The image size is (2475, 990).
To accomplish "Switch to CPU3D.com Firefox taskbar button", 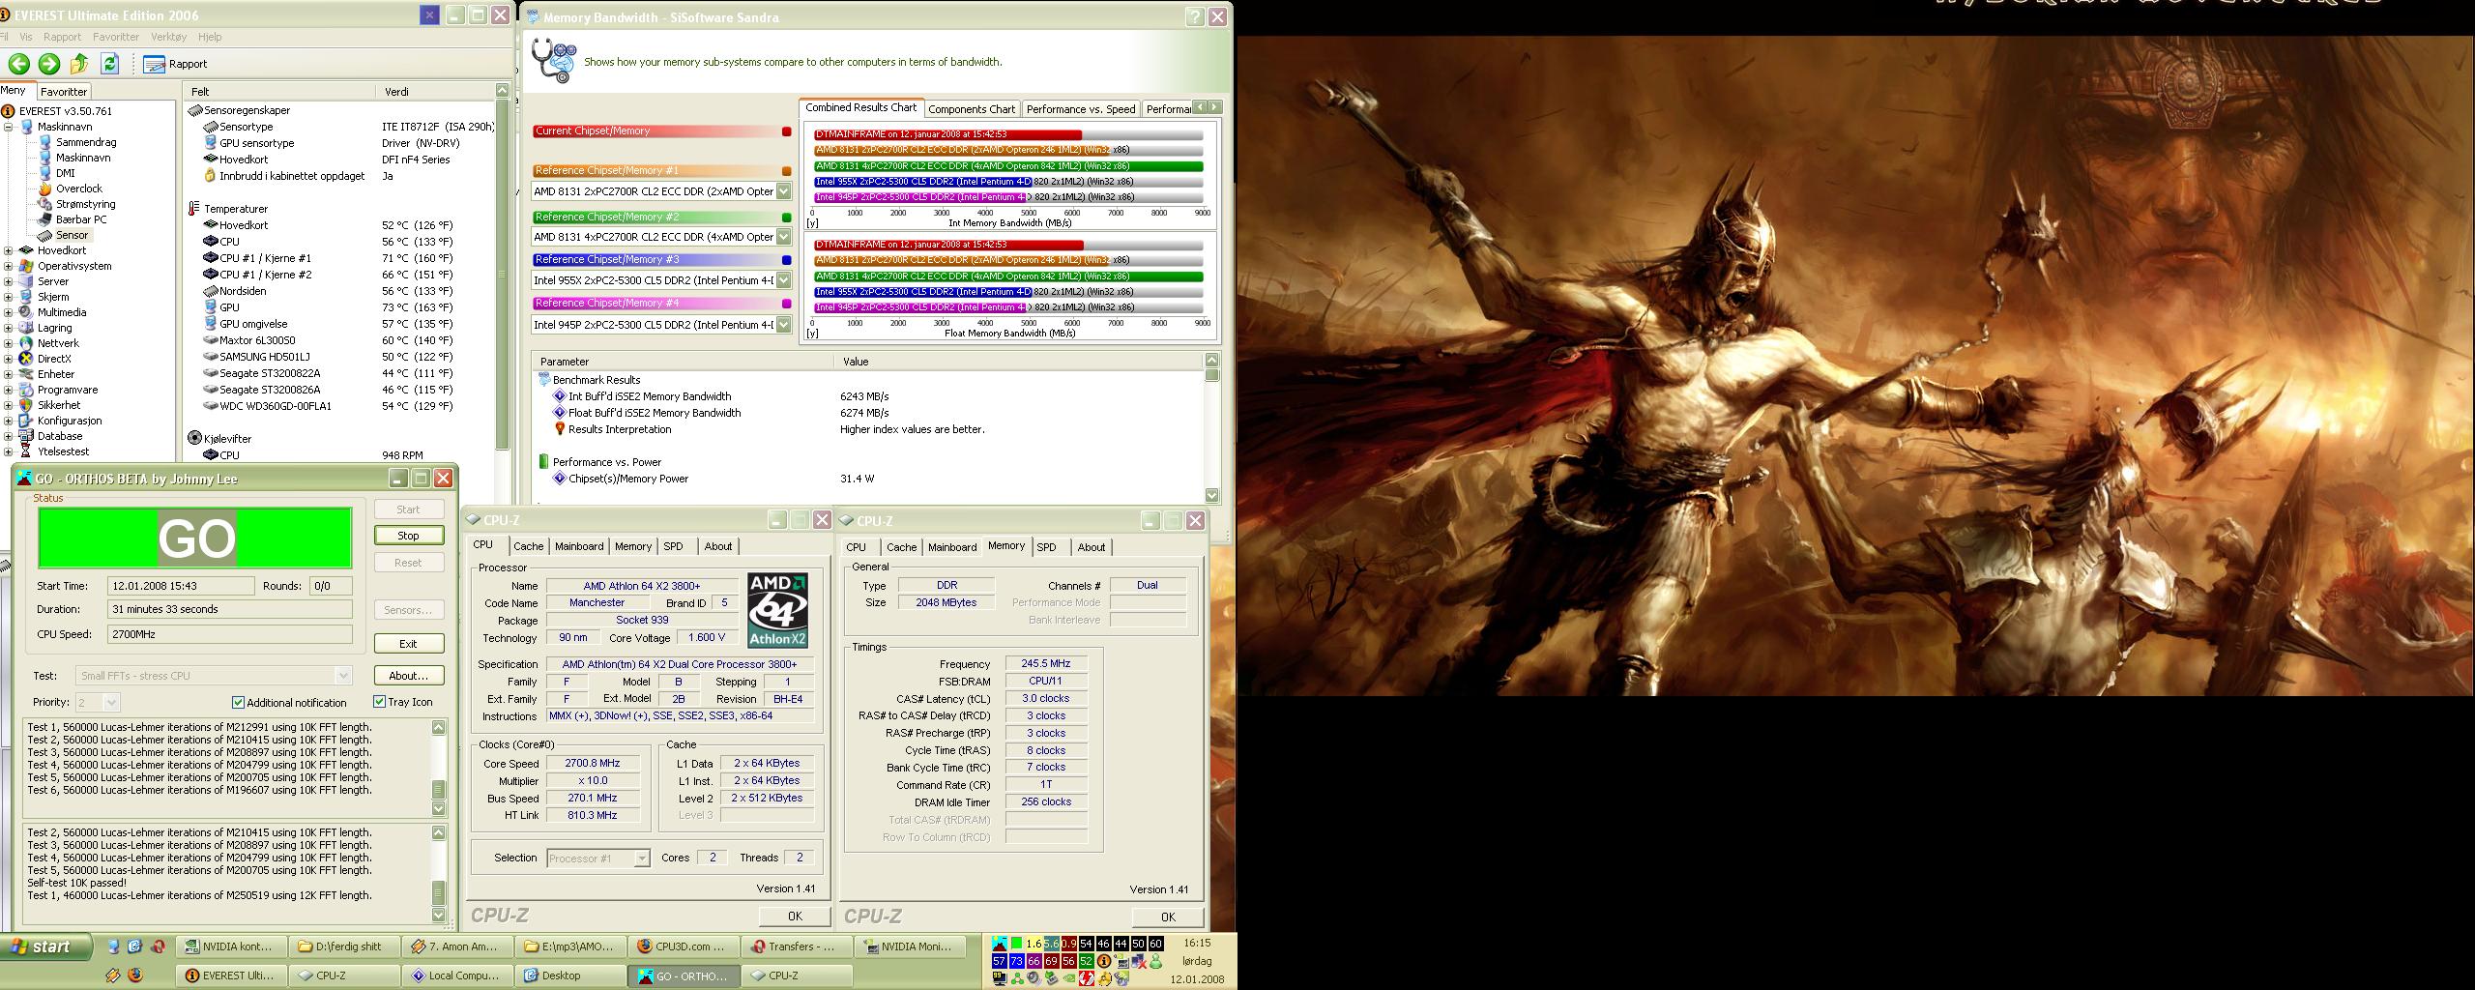I will pos(684,946).
